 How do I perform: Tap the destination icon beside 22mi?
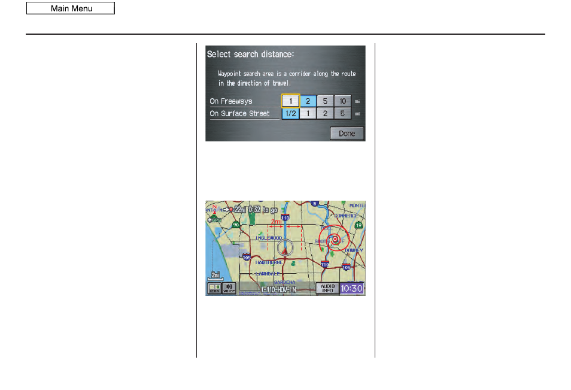pyautogui.click(x=231, y=210)
